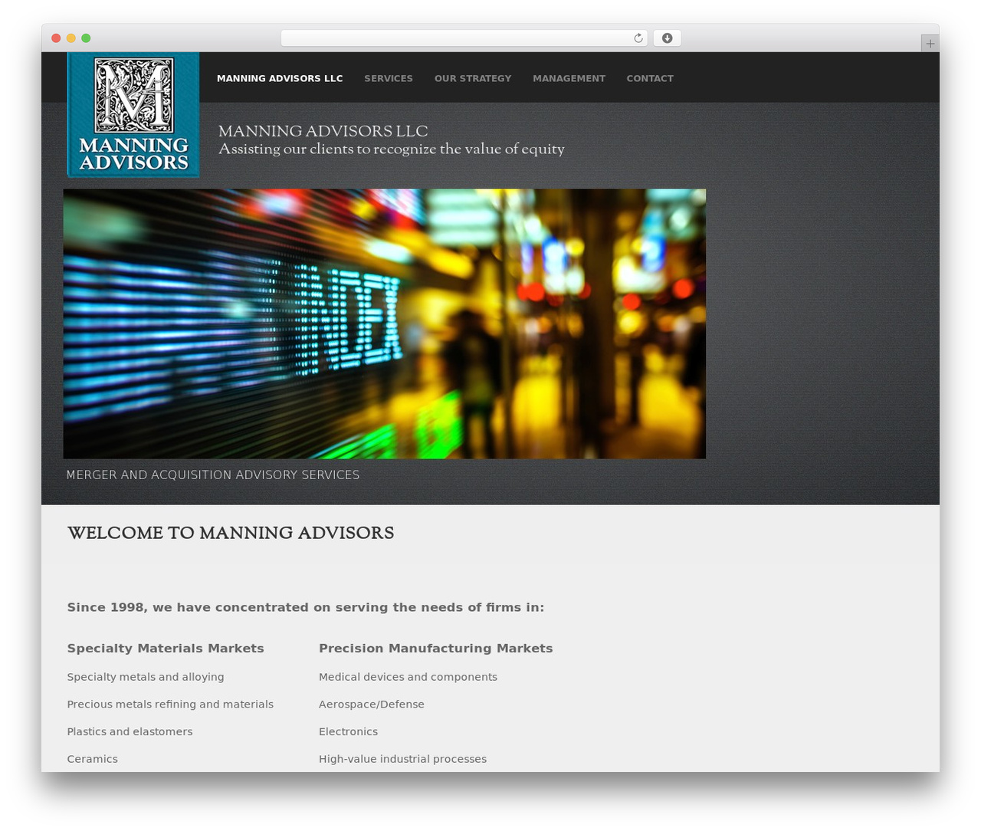Click the Manning Advisors logo

point(133,115)
